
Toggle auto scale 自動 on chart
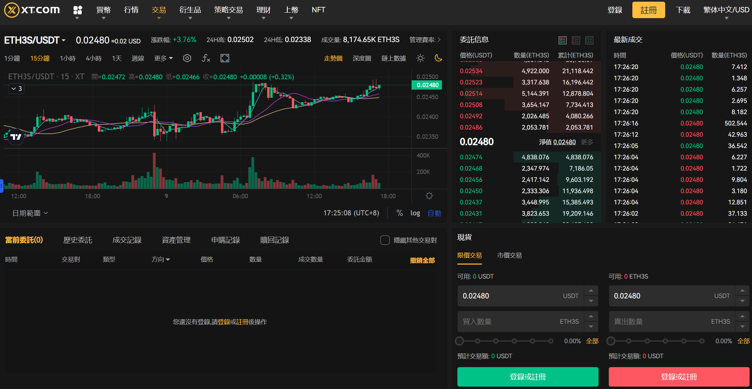pos(434,213)
